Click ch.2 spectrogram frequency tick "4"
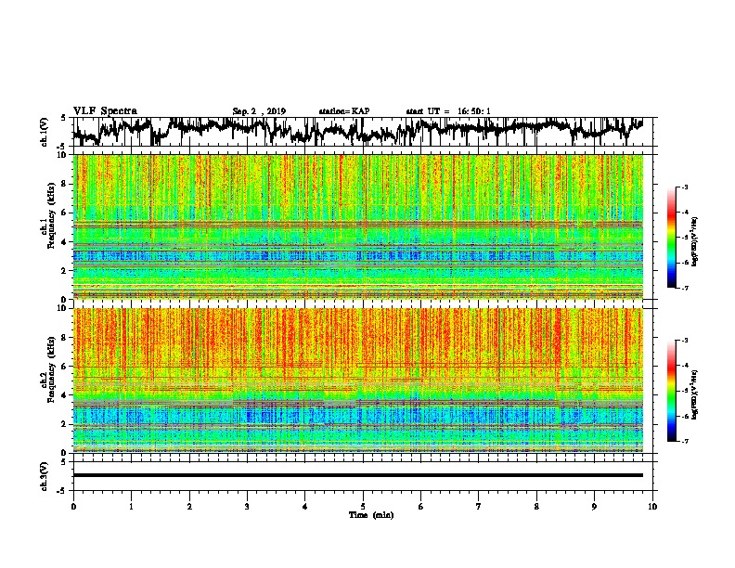The height and width of the screenshot is (568, 735). tap(64, 395)
